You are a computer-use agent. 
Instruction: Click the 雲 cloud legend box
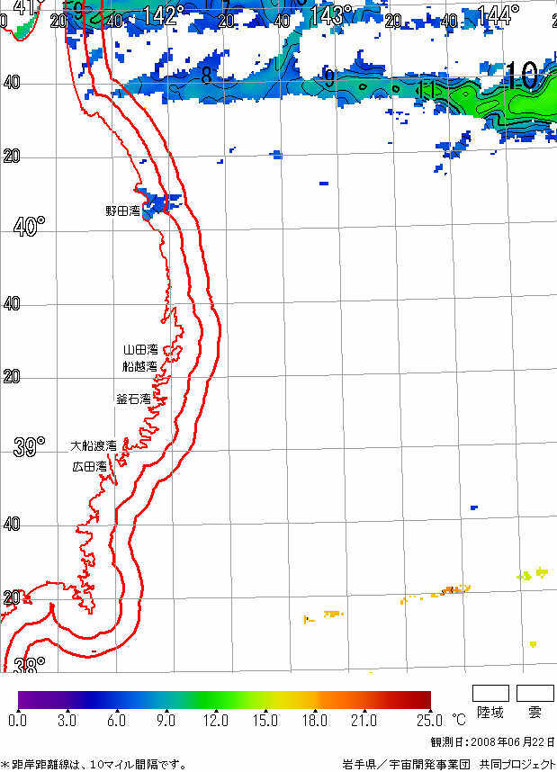(x=535, y=693)
